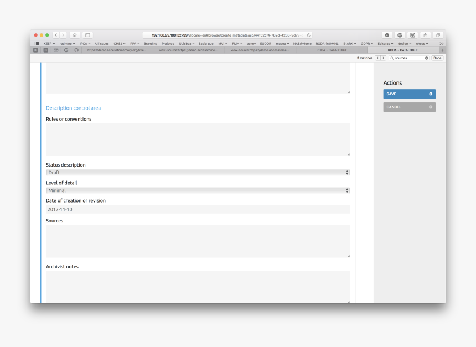Show all tabs overview icon
The width and height of the screenshot is (476, 347).
(x=438, y=35)
